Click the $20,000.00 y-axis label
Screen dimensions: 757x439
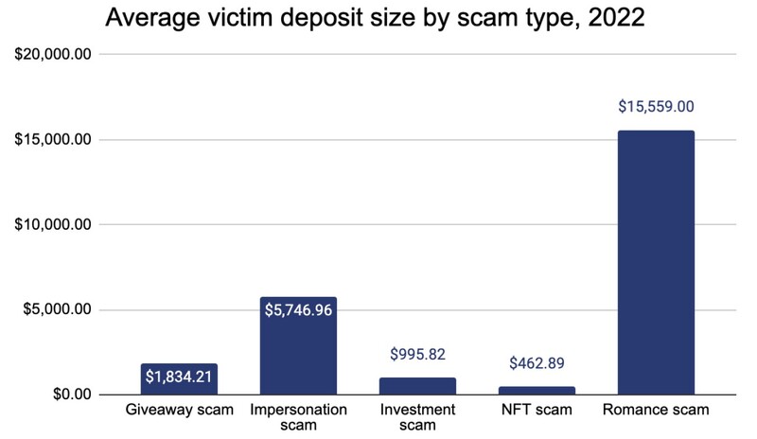point(53,55)
